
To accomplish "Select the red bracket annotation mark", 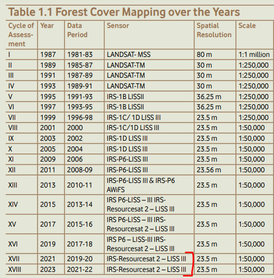I will click(189, 264).
